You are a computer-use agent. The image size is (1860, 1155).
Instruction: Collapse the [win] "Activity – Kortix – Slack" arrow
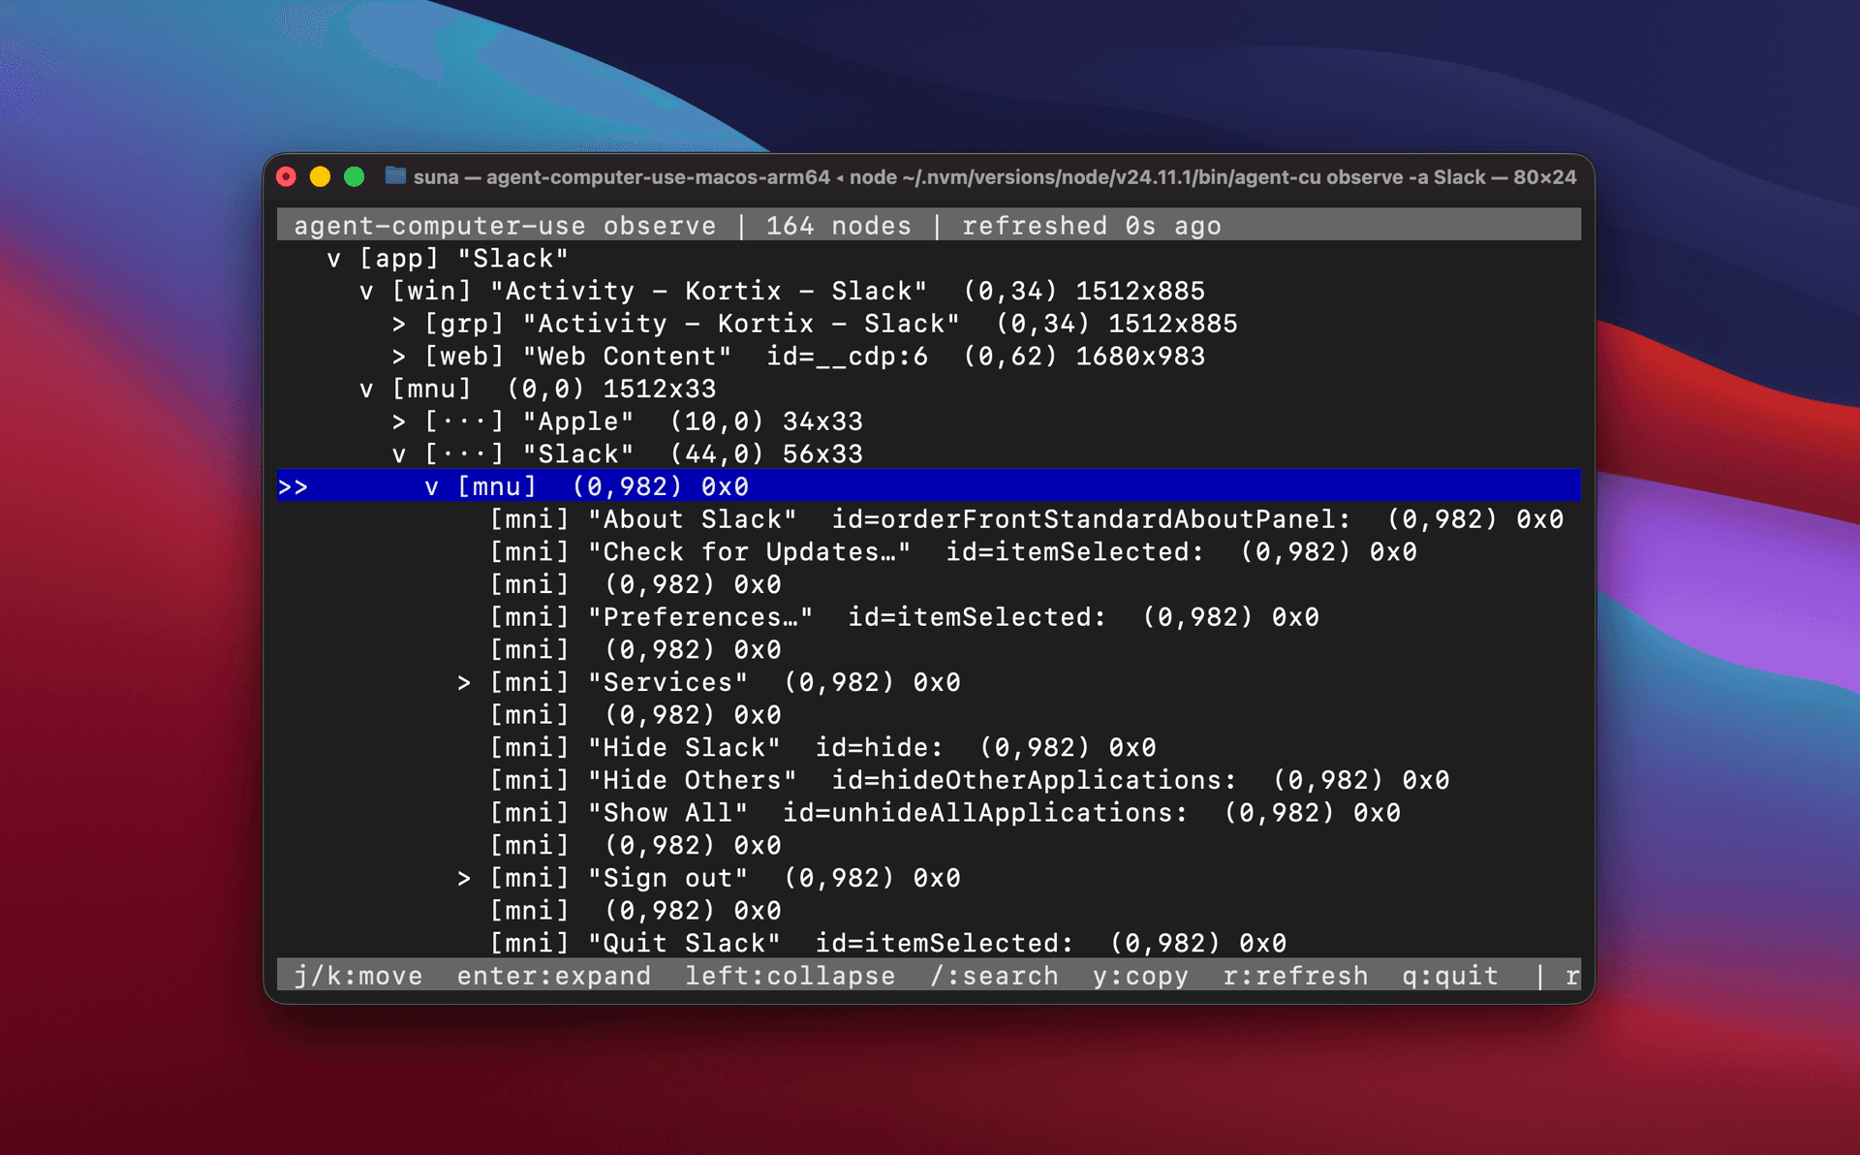366,292
